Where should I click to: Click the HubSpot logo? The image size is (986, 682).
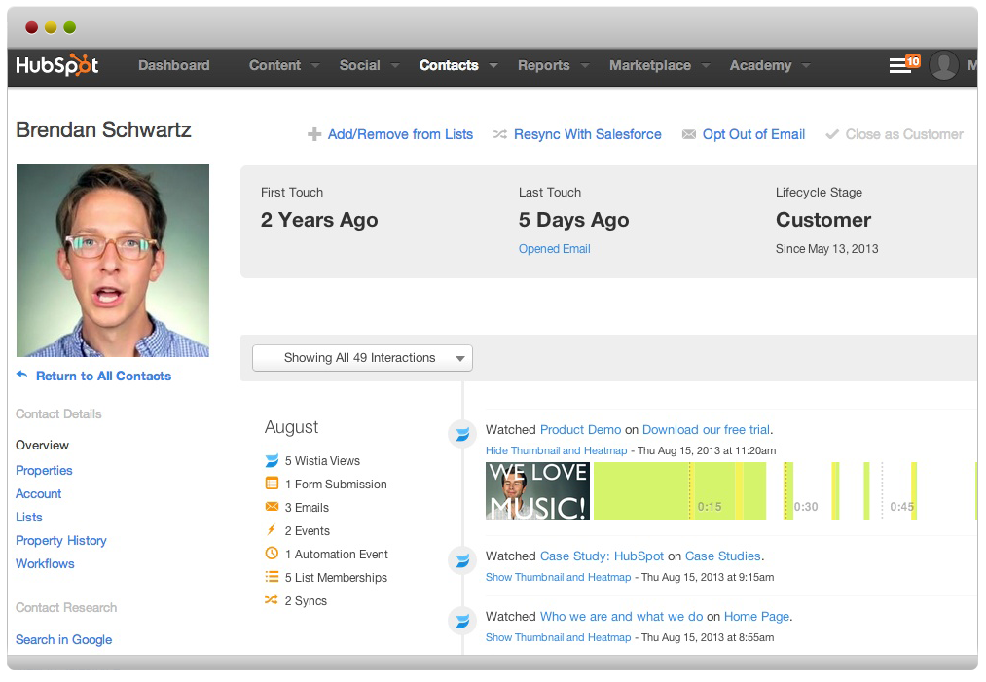coord(57,65)
